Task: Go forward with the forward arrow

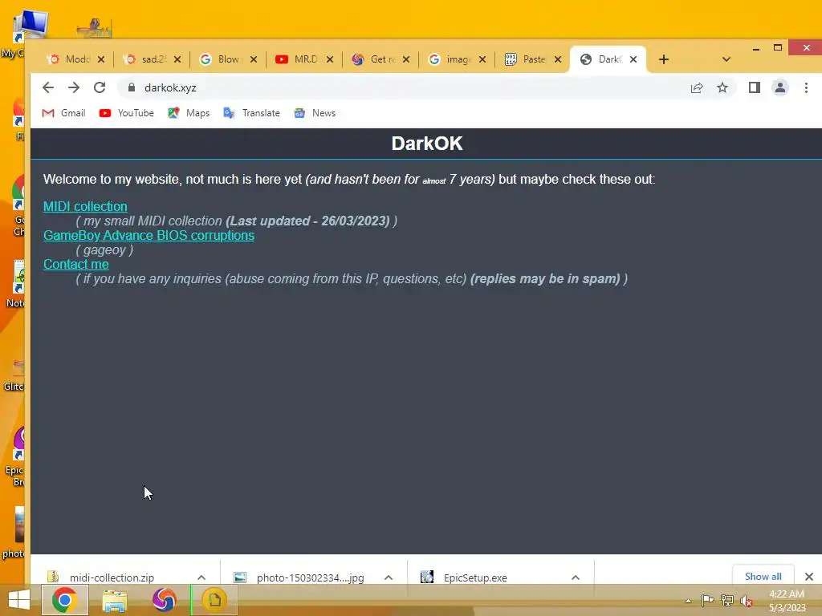Action: click(73, 87)
